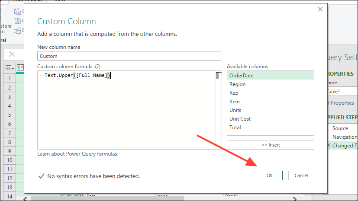Viewport: 358px width, 201px height.
Task: Click the formula bar cancel X icon
Action: click(x=12, y=54)
